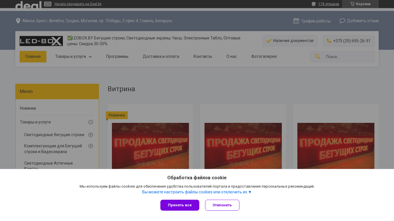The height and width of the screenshot is (221, 394).
Task: Open Комплектующие для Бегущей строки и Видеоэкрана
Action: coord(53,149)
